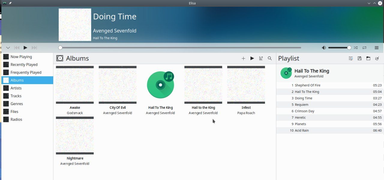Click the Doing Time title in header
Screen dimensions: 384x180
click(115, 17)
